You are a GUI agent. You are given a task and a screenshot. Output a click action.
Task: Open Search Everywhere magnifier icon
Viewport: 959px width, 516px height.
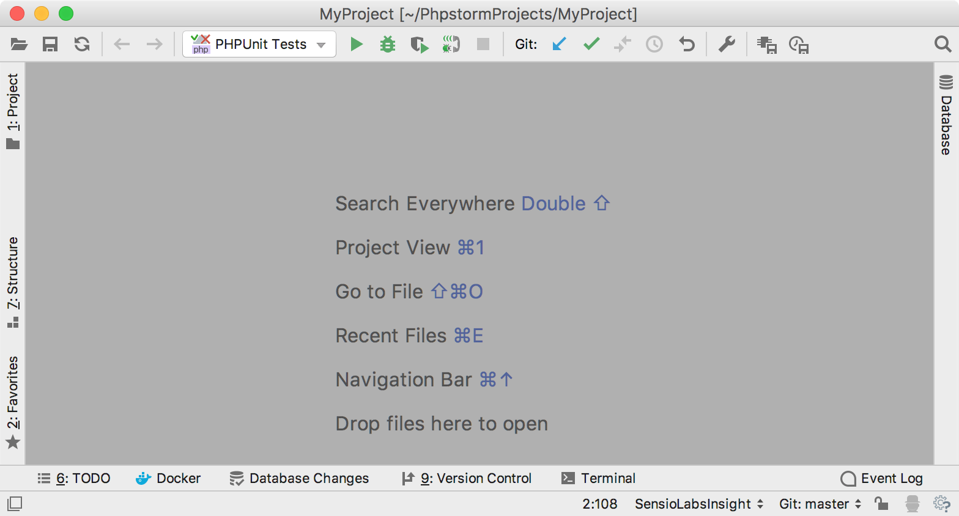942,44
